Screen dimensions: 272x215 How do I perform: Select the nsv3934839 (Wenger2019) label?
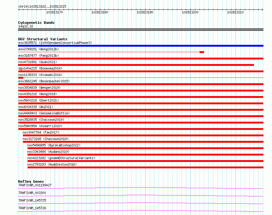pyautogui.click(x=39, y=88)
